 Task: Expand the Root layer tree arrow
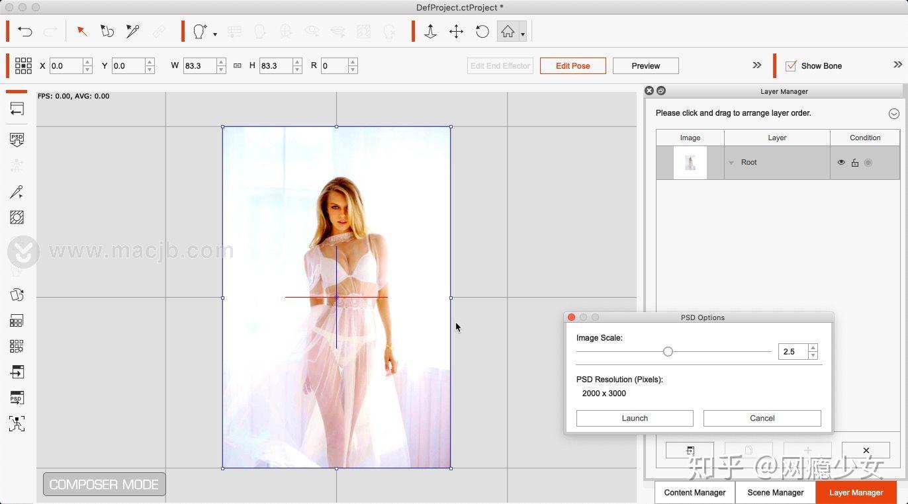[731, 163]
